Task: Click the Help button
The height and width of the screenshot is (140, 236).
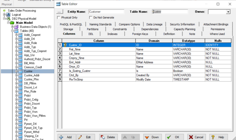Action: coord(219,137)
